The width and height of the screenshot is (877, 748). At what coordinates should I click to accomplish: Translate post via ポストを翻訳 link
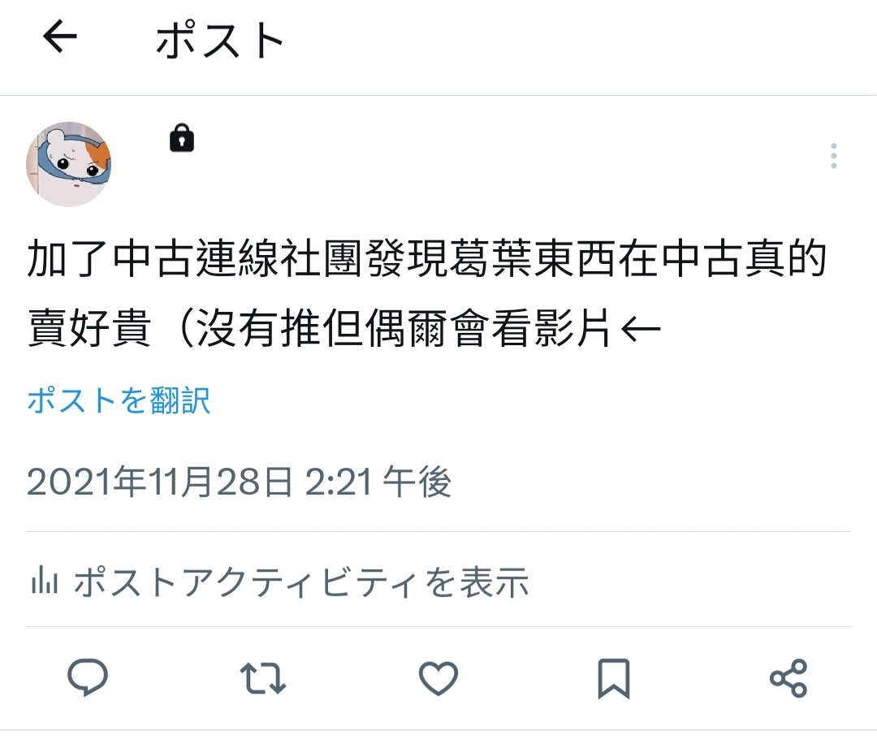pyautogui.click(x=119, y=400)
